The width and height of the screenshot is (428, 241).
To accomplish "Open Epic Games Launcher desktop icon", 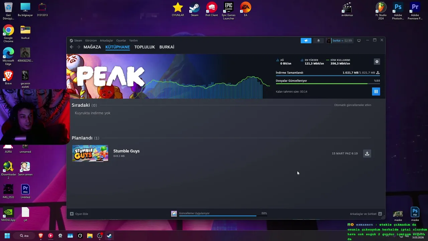I will point(229,11).
